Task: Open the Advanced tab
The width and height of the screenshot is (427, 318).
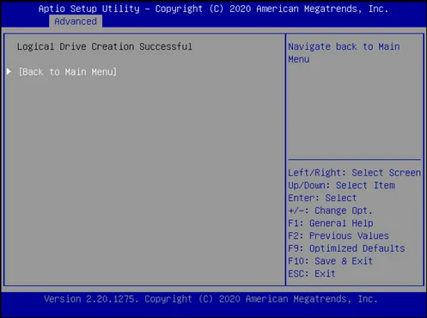Action: pos(76,21)
